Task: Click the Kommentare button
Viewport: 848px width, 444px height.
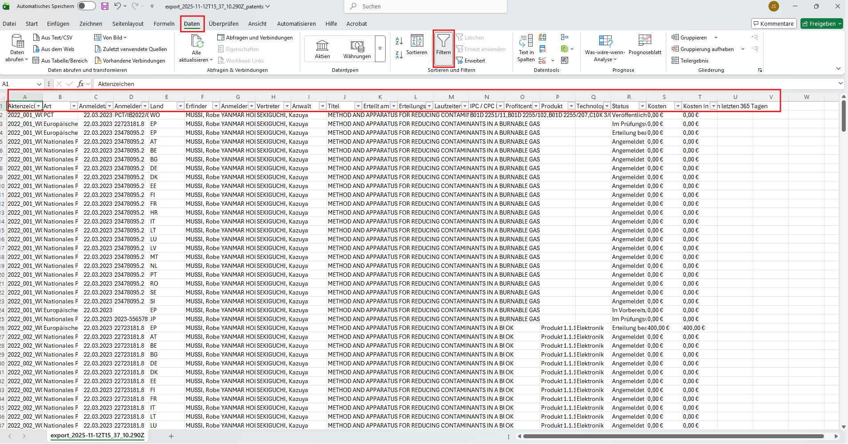Action: click(773, 24)
